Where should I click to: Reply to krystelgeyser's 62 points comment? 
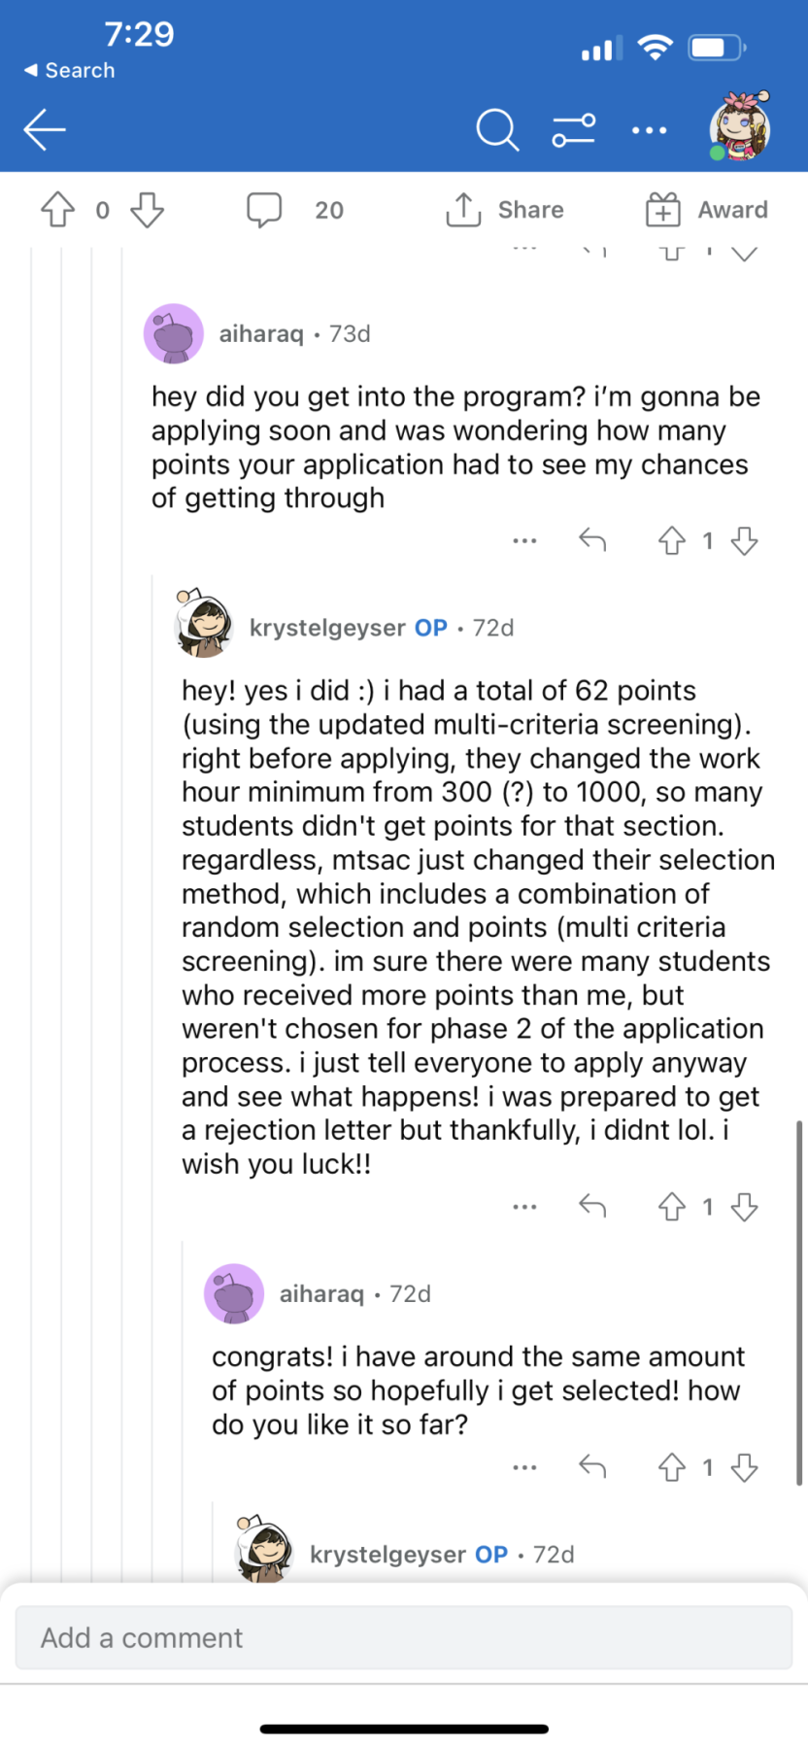592,1206
